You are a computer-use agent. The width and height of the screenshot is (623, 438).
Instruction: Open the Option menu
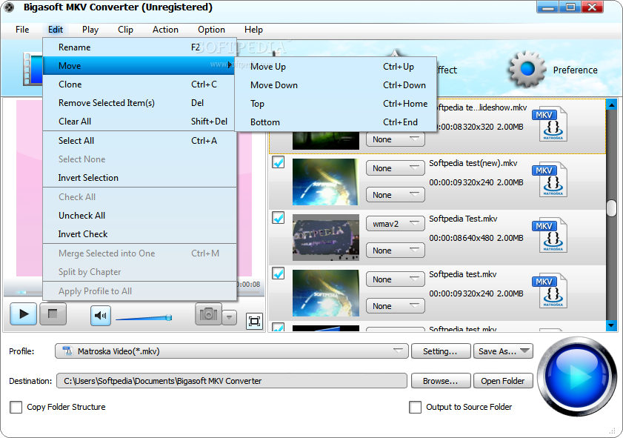click(x=211, y=30)
